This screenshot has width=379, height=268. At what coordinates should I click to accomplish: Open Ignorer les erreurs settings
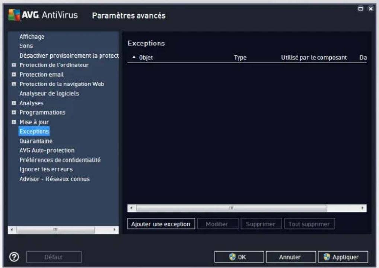point(46,169)
